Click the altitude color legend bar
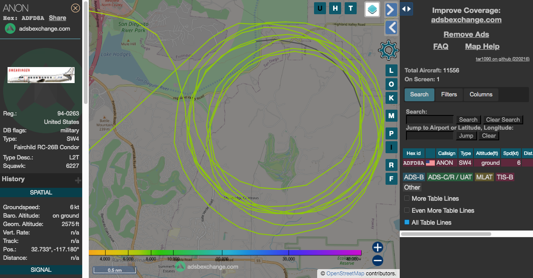The height and width of the screenshot is (278, 533). coord(225,253)
